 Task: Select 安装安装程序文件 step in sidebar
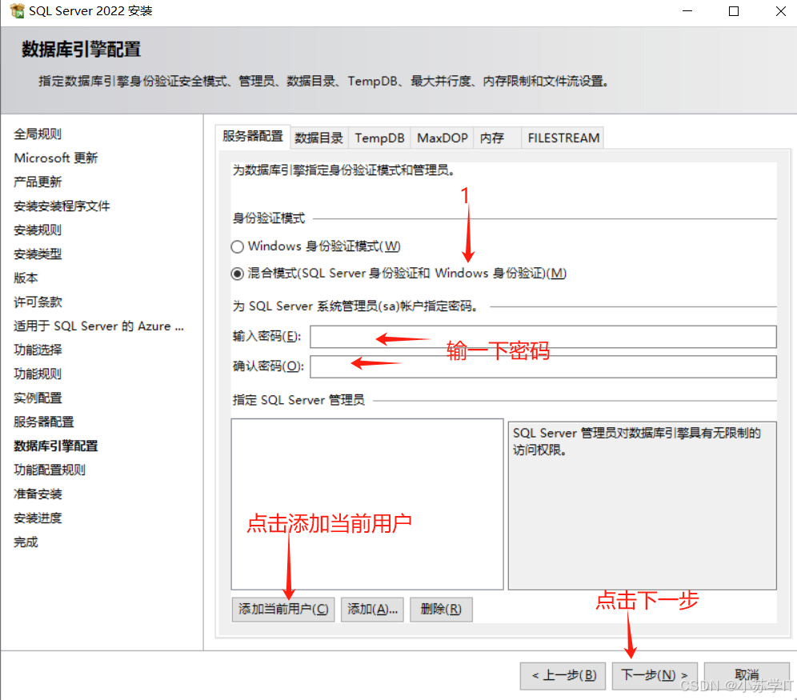tap(62, 206)
